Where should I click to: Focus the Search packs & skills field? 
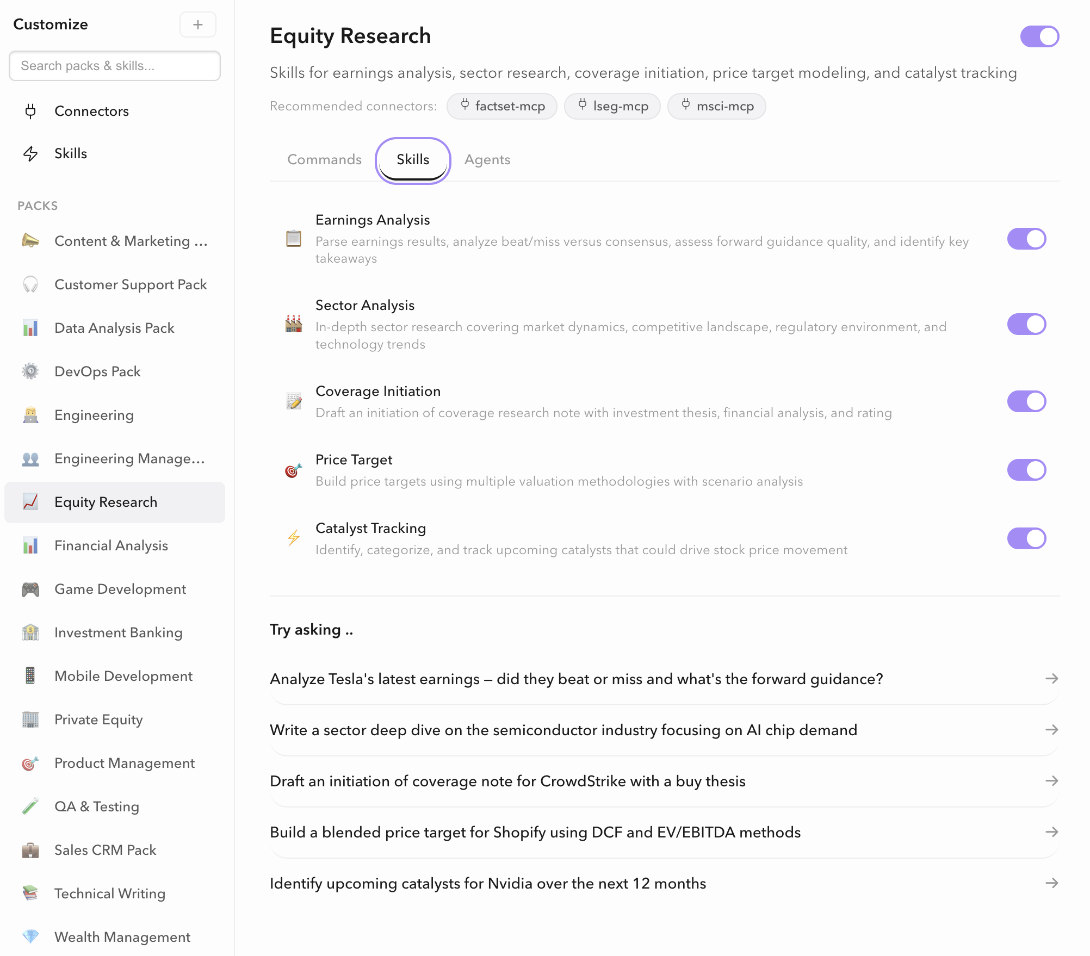[115, 66]
